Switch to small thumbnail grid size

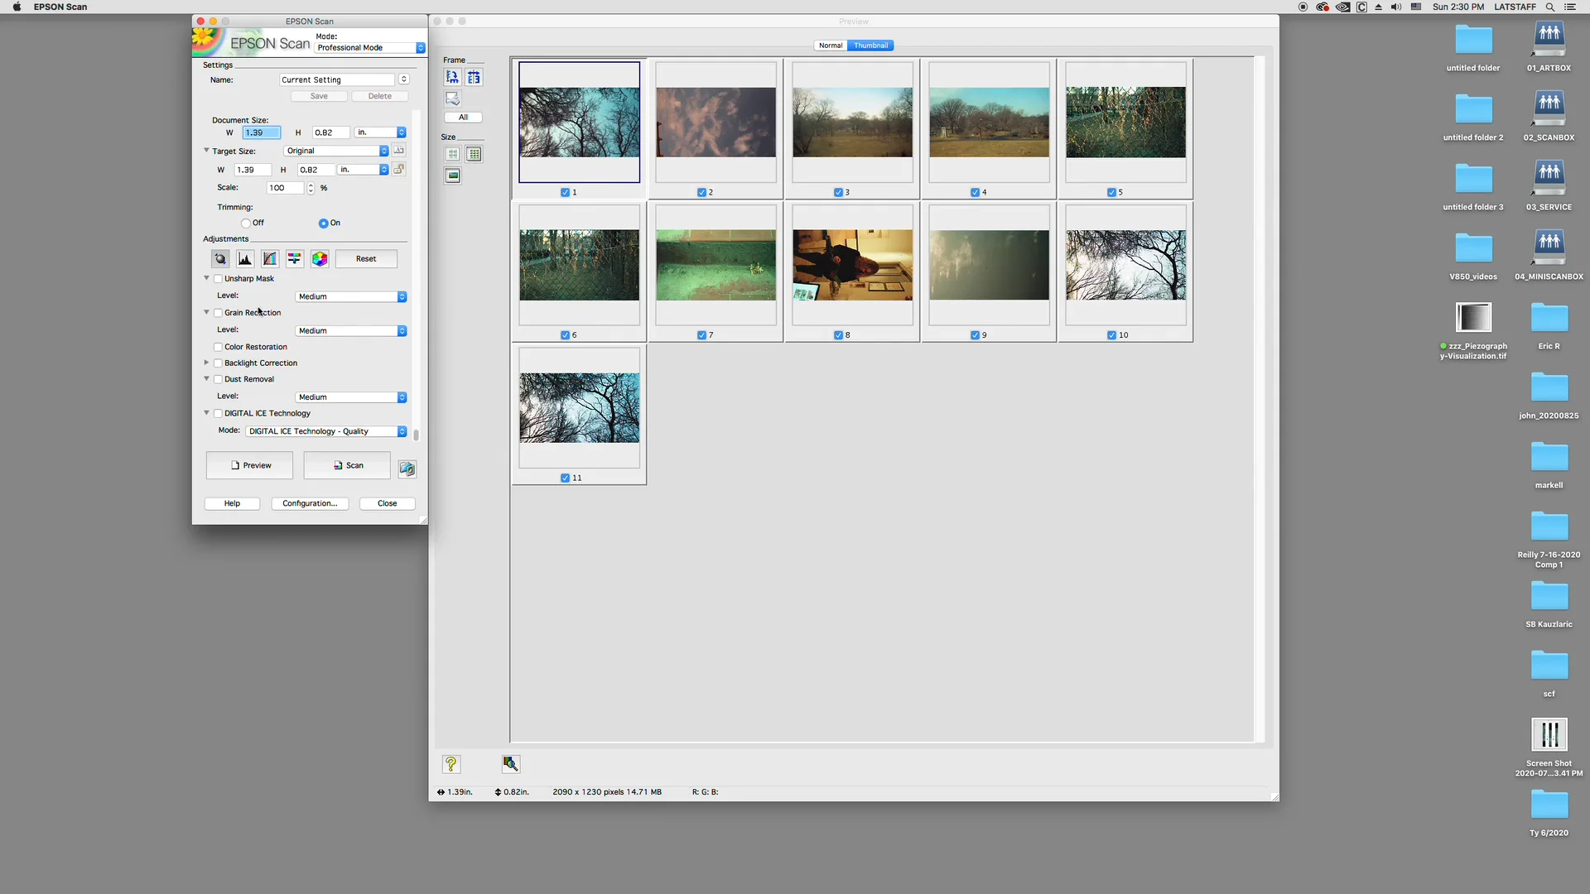pyautogui.click(x=474, y=154)
